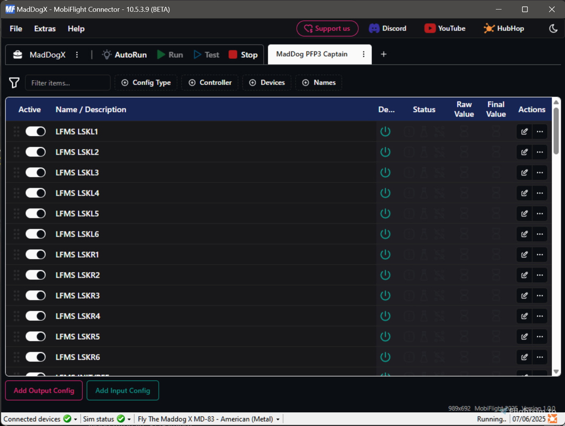Open the Extras menu
This screenshot has width=565, height=426.
[45, 29]
